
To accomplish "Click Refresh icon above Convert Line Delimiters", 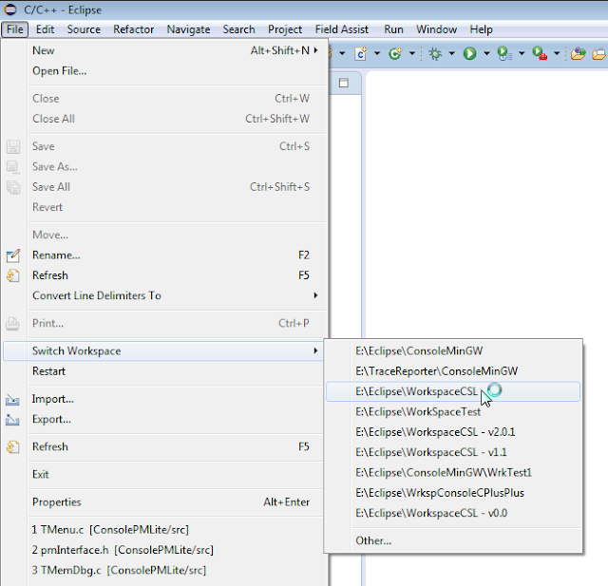I will click(12, 275).
